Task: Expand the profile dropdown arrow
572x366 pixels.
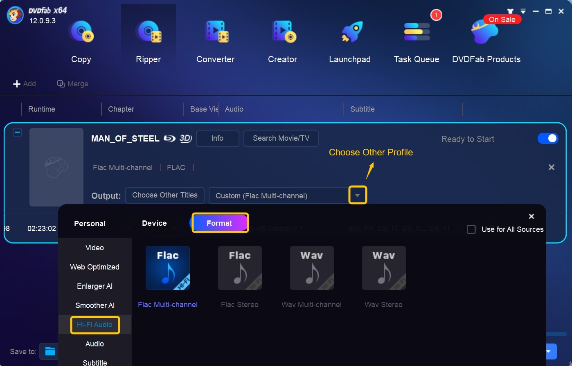Action: (x=358, y=195)
